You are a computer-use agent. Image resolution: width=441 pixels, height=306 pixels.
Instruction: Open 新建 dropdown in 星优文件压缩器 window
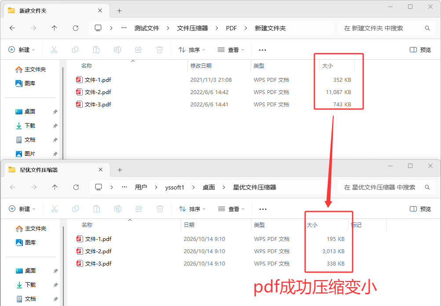22,209
